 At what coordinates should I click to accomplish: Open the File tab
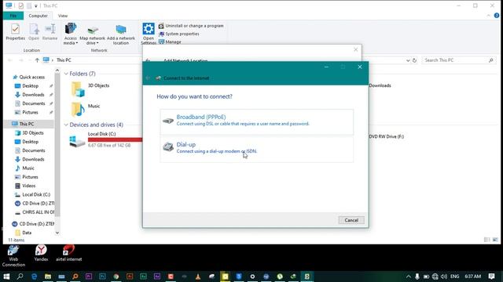tap(13, 16)
